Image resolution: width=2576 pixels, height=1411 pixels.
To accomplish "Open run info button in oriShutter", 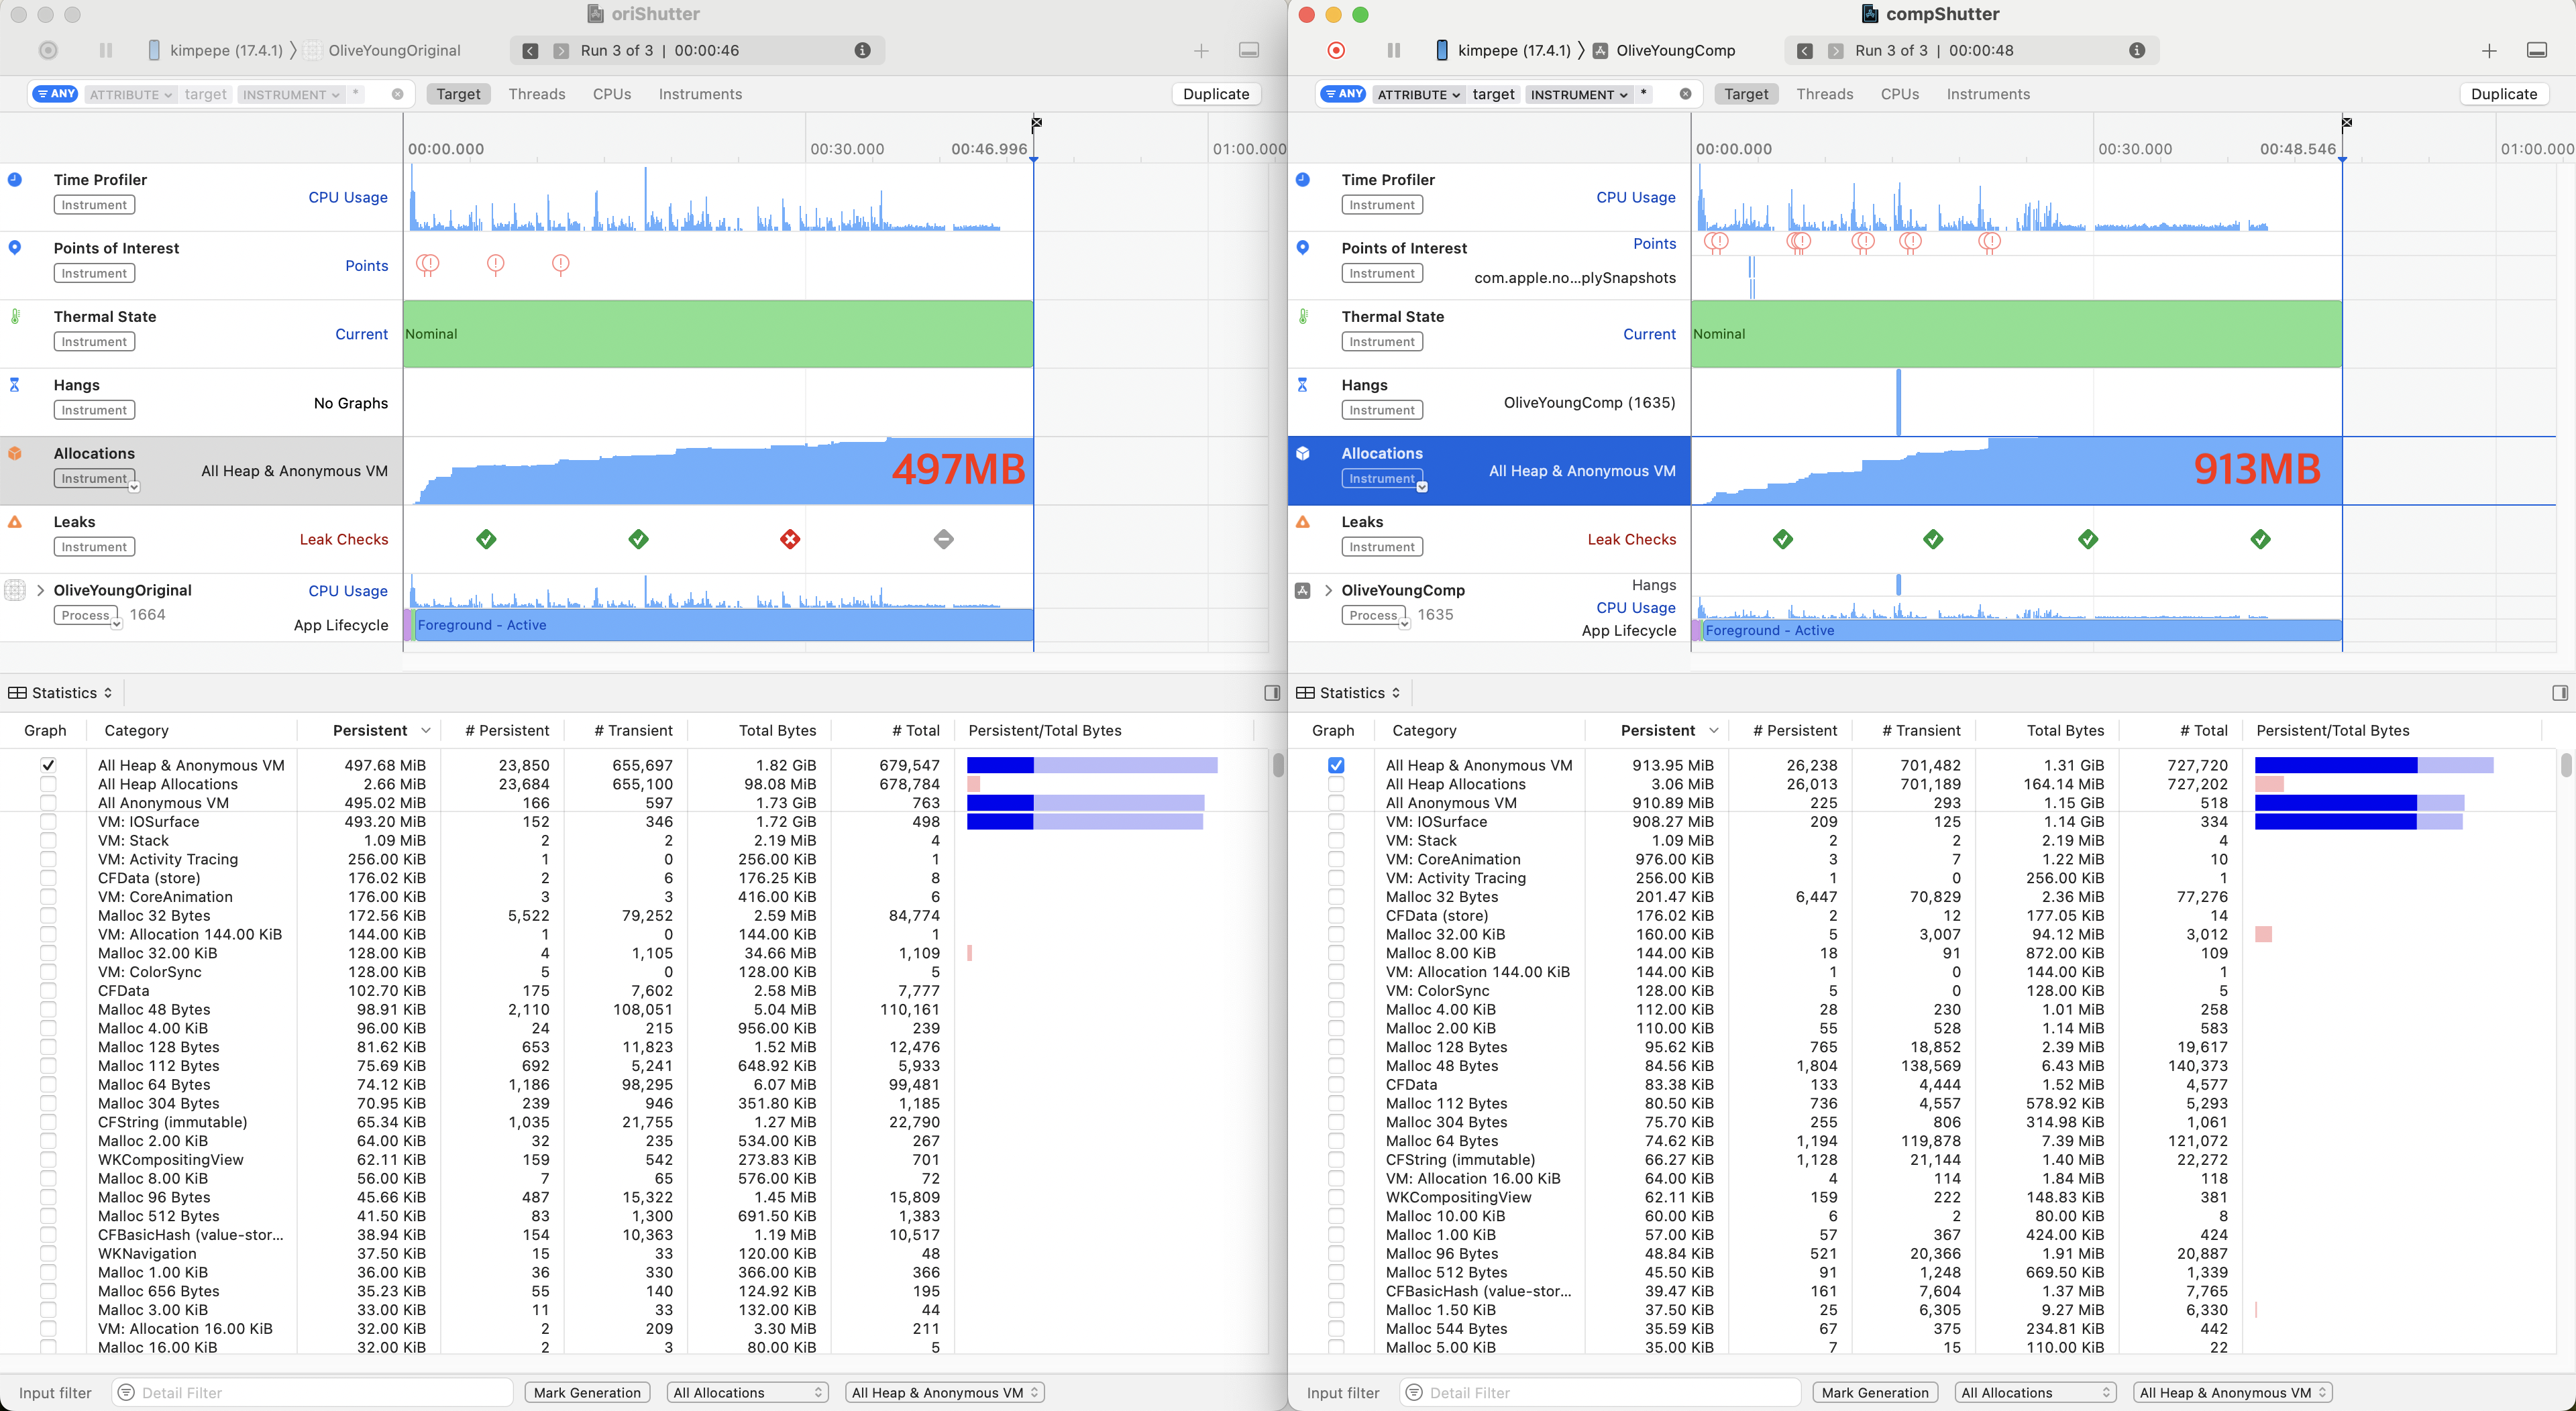I will (862, 50).
